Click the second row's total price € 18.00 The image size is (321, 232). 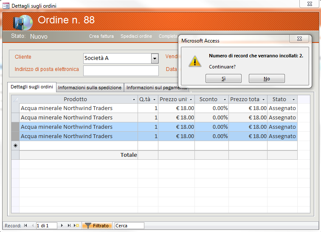tap(248, 118)
